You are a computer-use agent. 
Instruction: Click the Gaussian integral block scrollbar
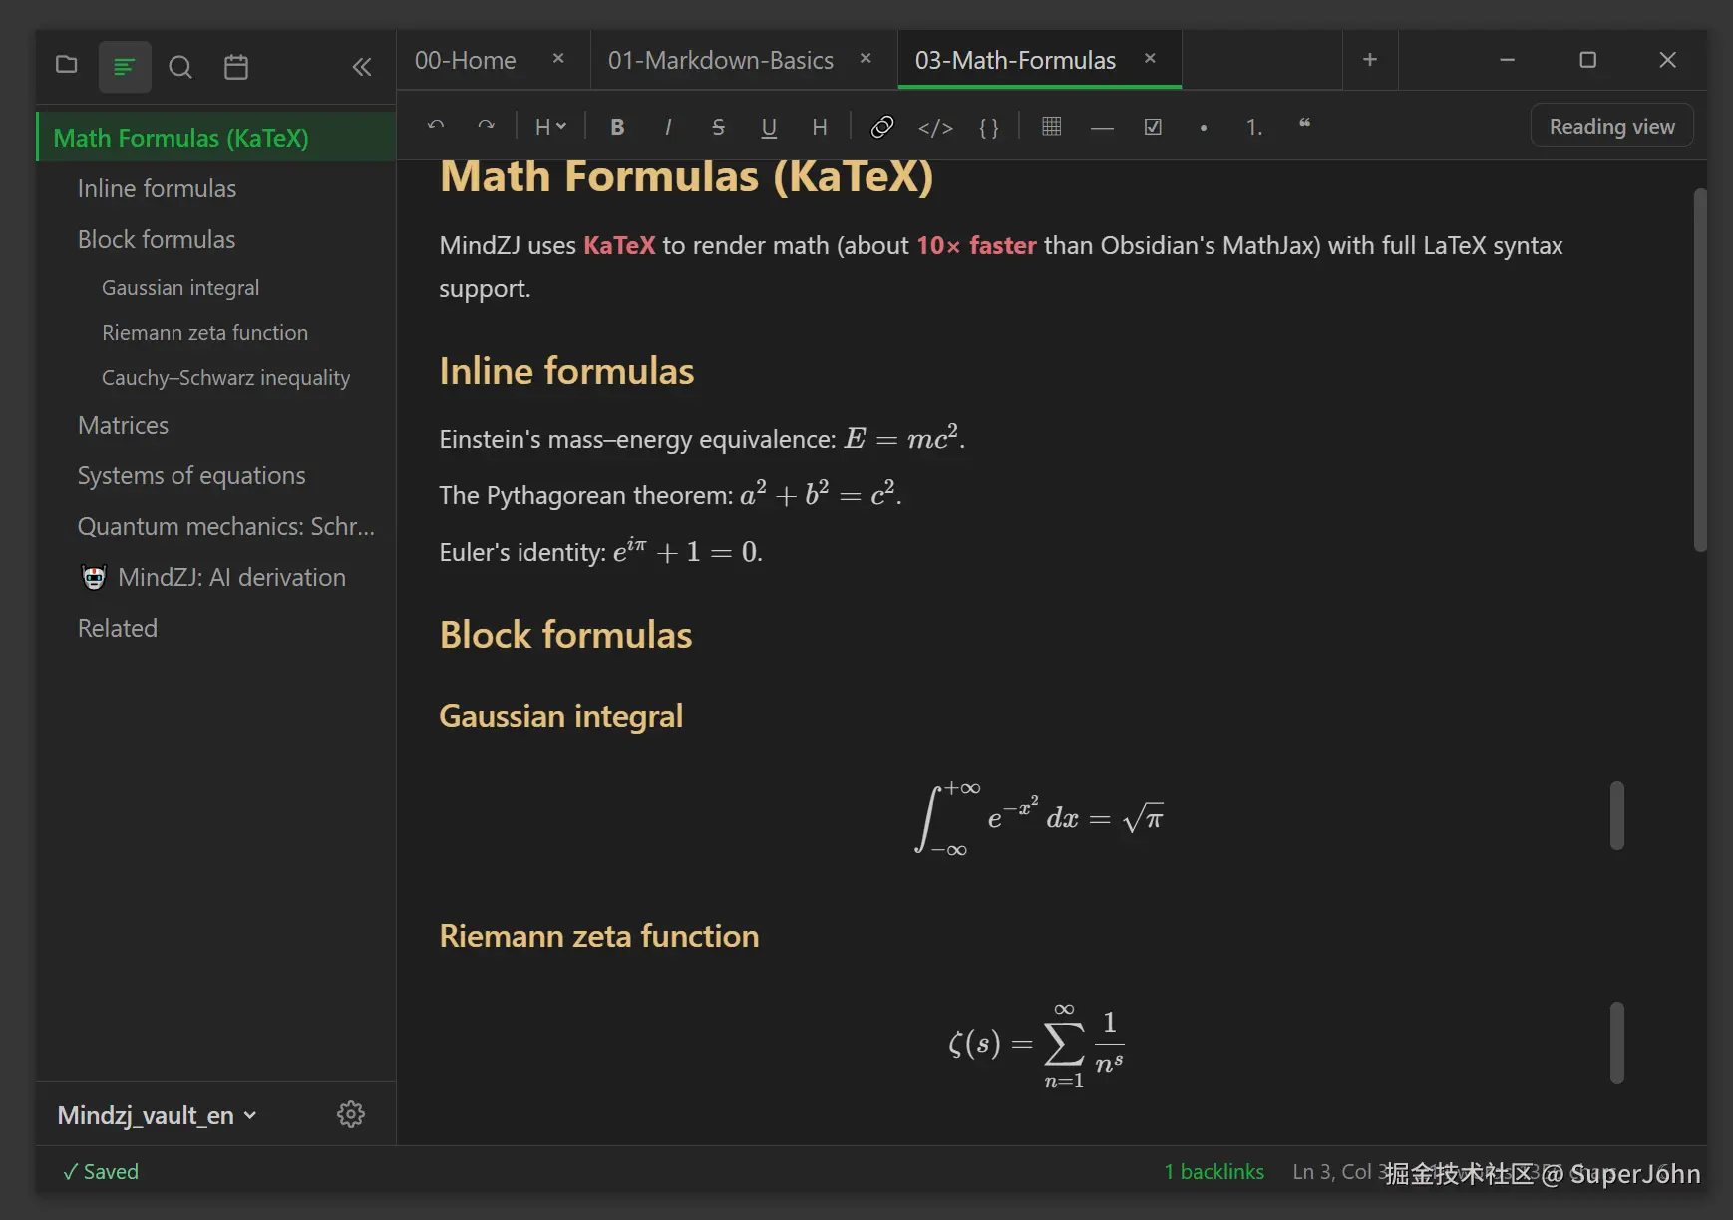pyautogui.click(x=1617, y=816)
